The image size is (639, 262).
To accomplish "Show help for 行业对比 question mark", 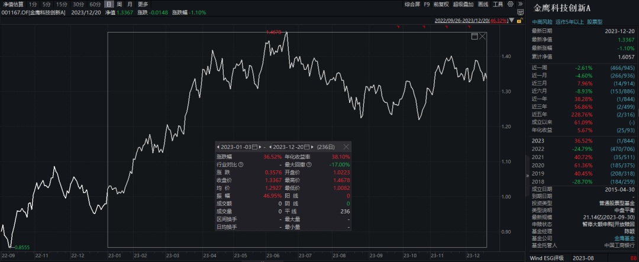I will (x=241, y=164).
